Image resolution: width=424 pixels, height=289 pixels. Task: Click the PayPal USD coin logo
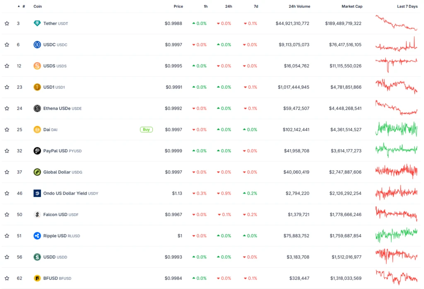pyautogui.click(x=37, y=151)
